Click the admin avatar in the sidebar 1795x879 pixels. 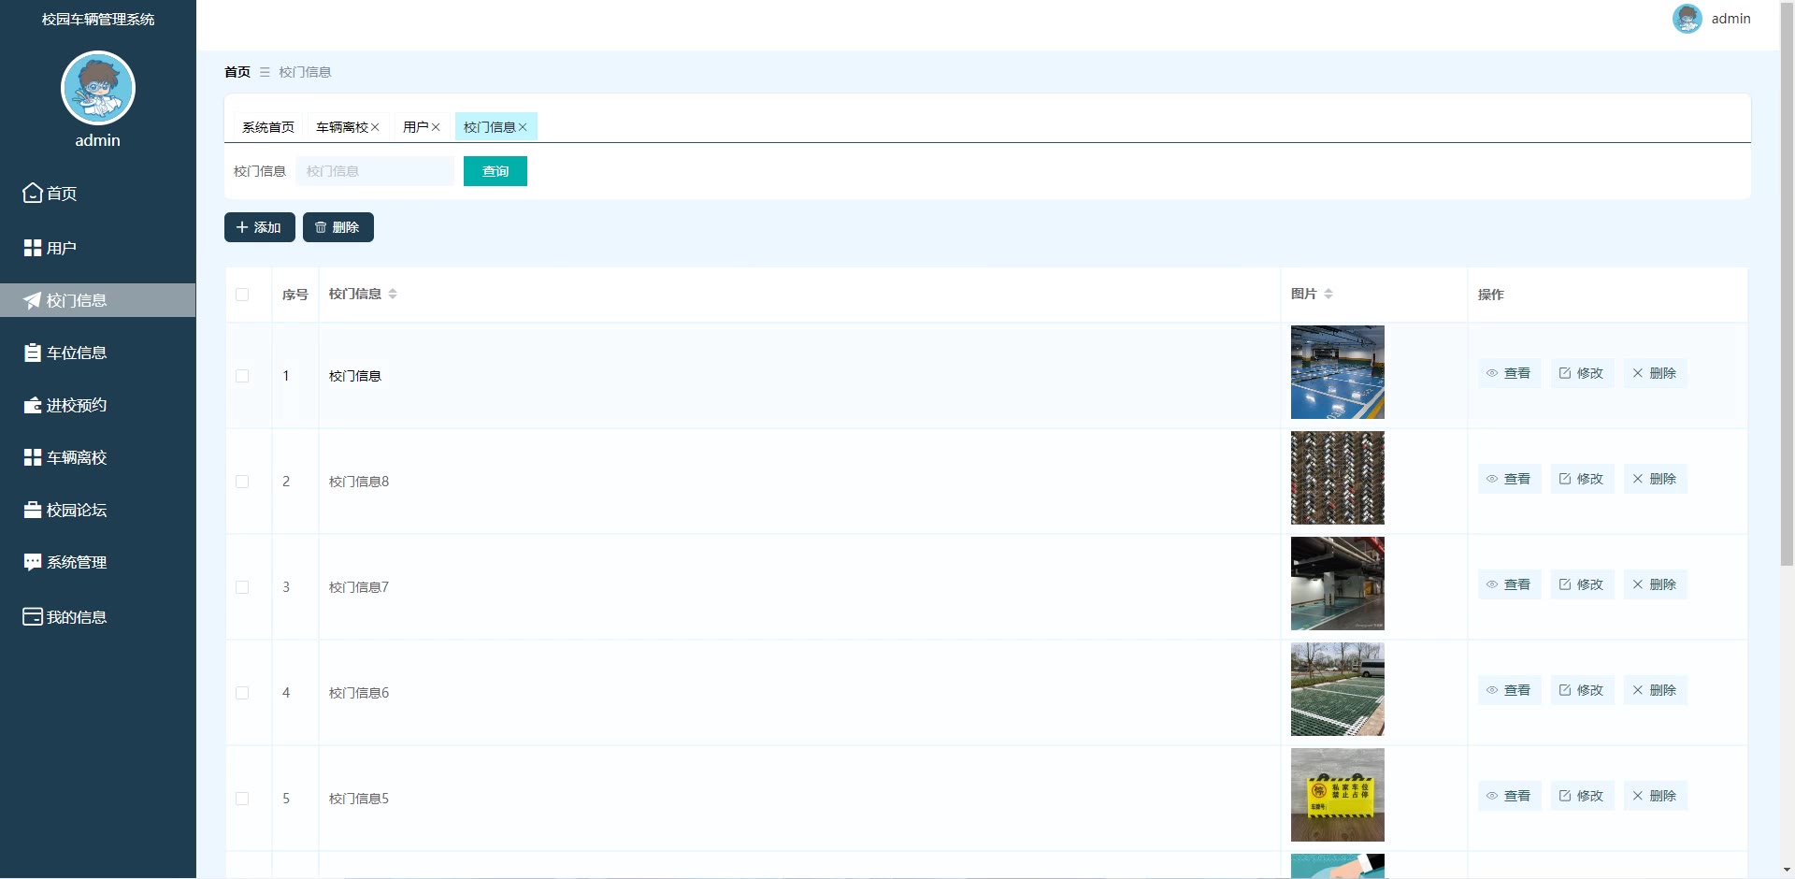click(98, 88)
